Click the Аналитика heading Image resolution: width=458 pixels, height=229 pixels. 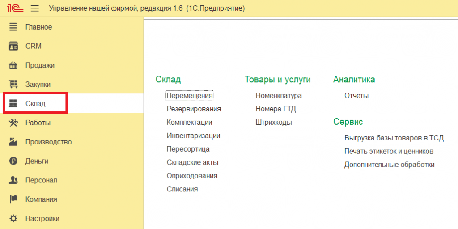tap(354, 80)
